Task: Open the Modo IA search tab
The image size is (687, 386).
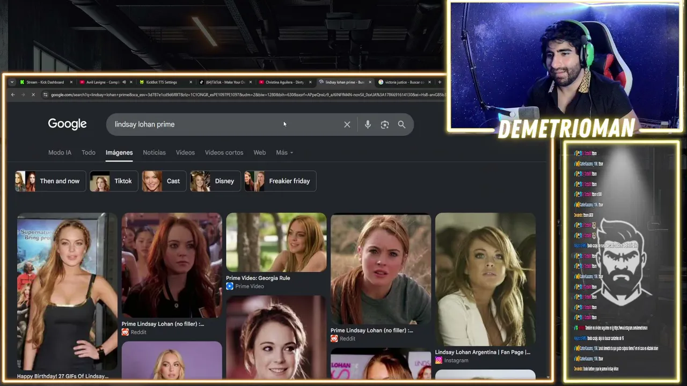Action: point(60,153)
